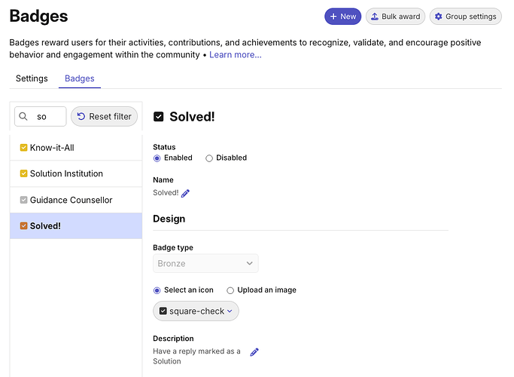The height and width of the screenshot is (377, 514).
Task: Click the magnifier icon in search box
Action: click(23, 116)
